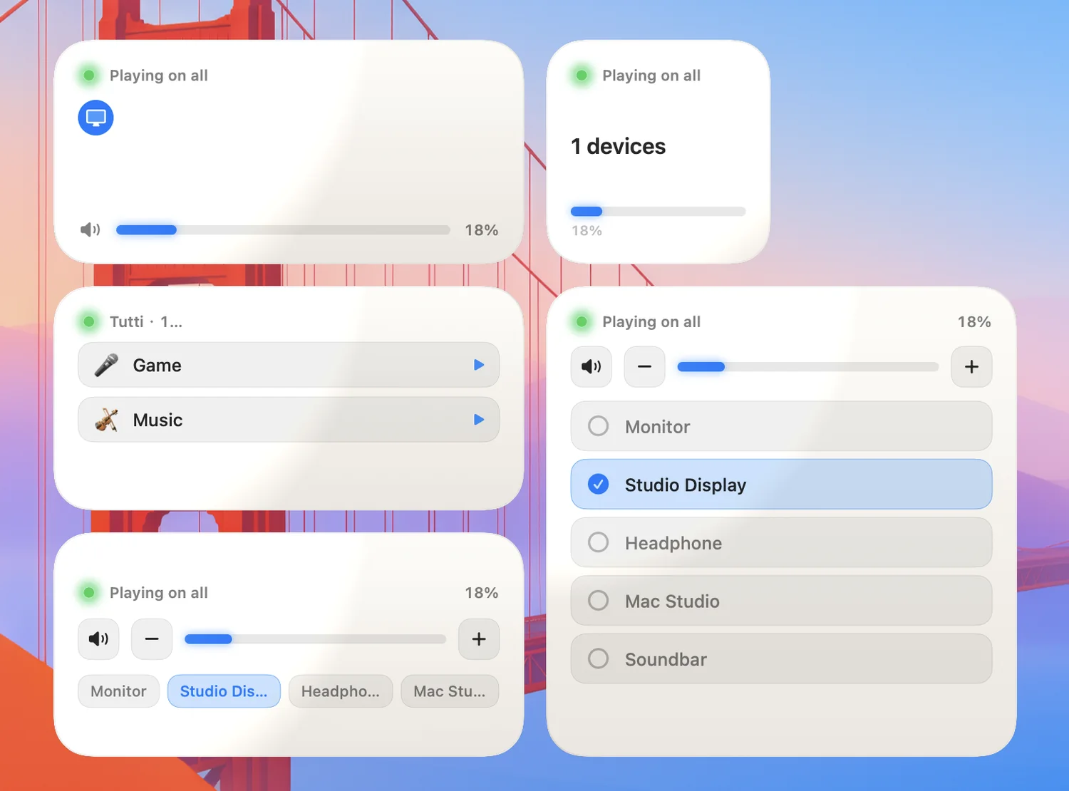Click the microphone icon in Game row
Screen dimensions: 1069x791
pos(107,365)
